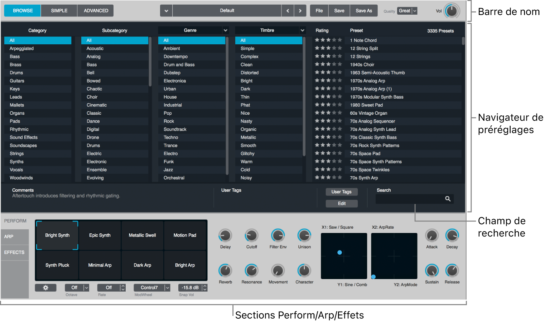Click the Reverb knob
545x323 pixels.
pyautogui.click(x=225, y=271)
